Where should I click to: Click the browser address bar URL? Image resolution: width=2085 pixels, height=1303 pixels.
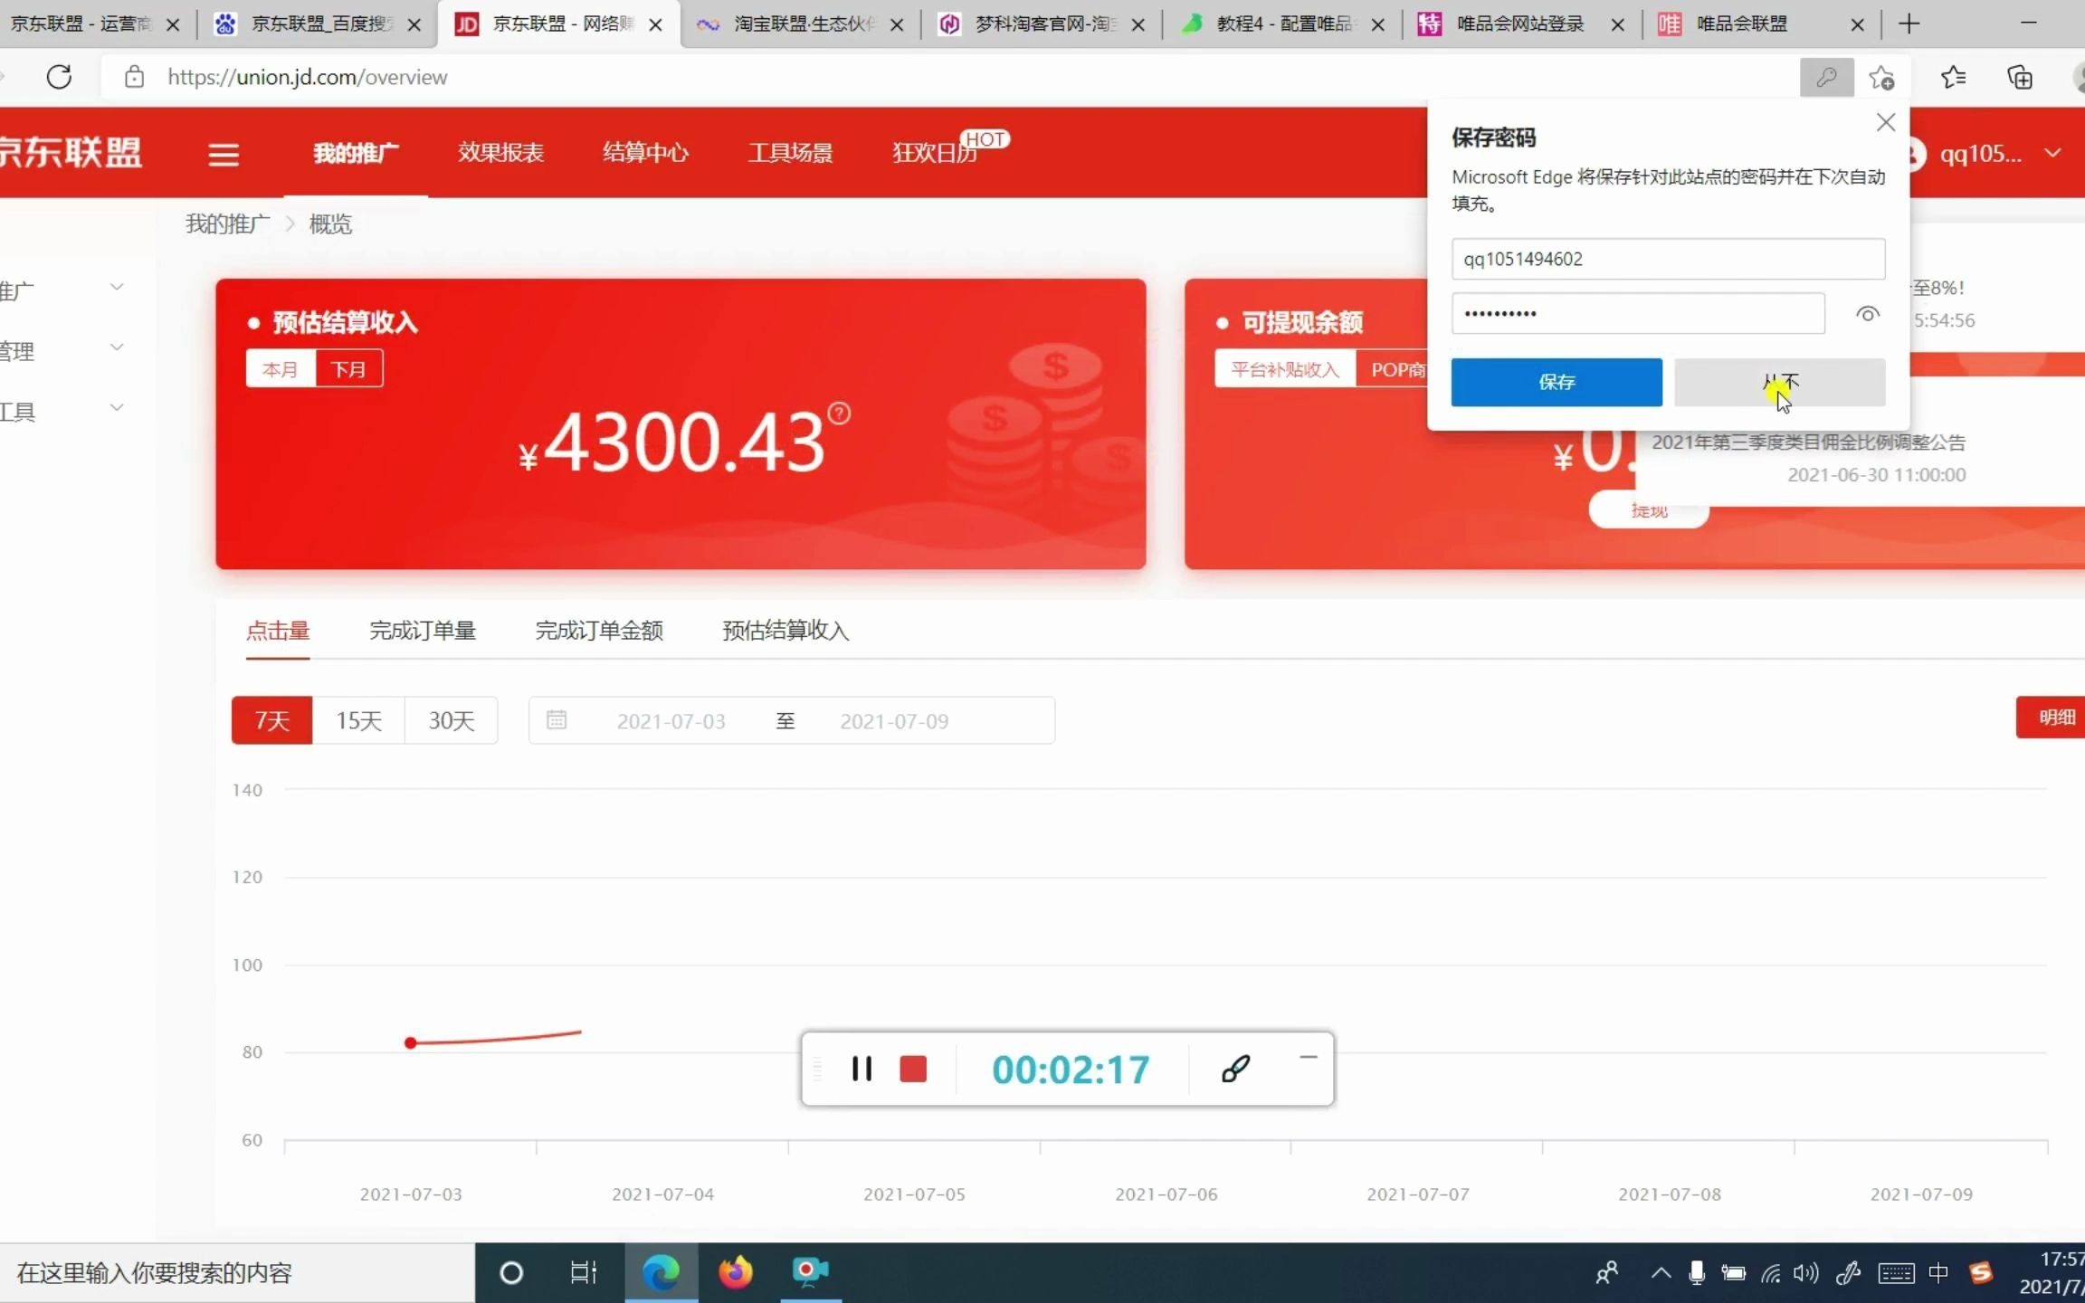308,77
